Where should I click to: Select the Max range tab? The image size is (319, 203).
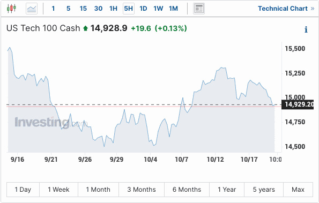[298, 190]
